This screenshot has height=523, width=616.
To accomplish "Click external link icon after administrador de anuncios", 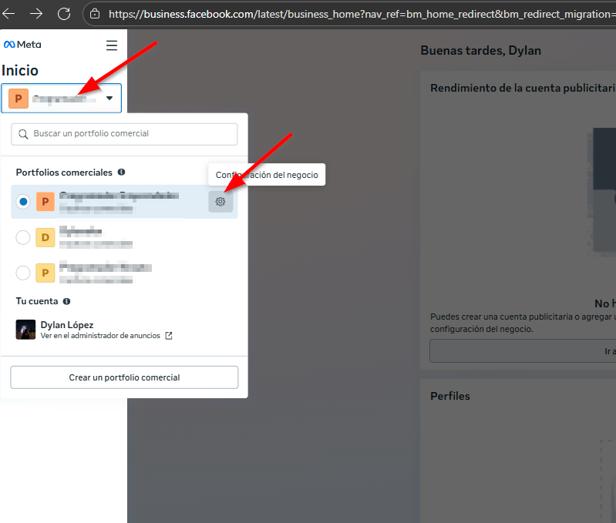I will coord(169,336).
